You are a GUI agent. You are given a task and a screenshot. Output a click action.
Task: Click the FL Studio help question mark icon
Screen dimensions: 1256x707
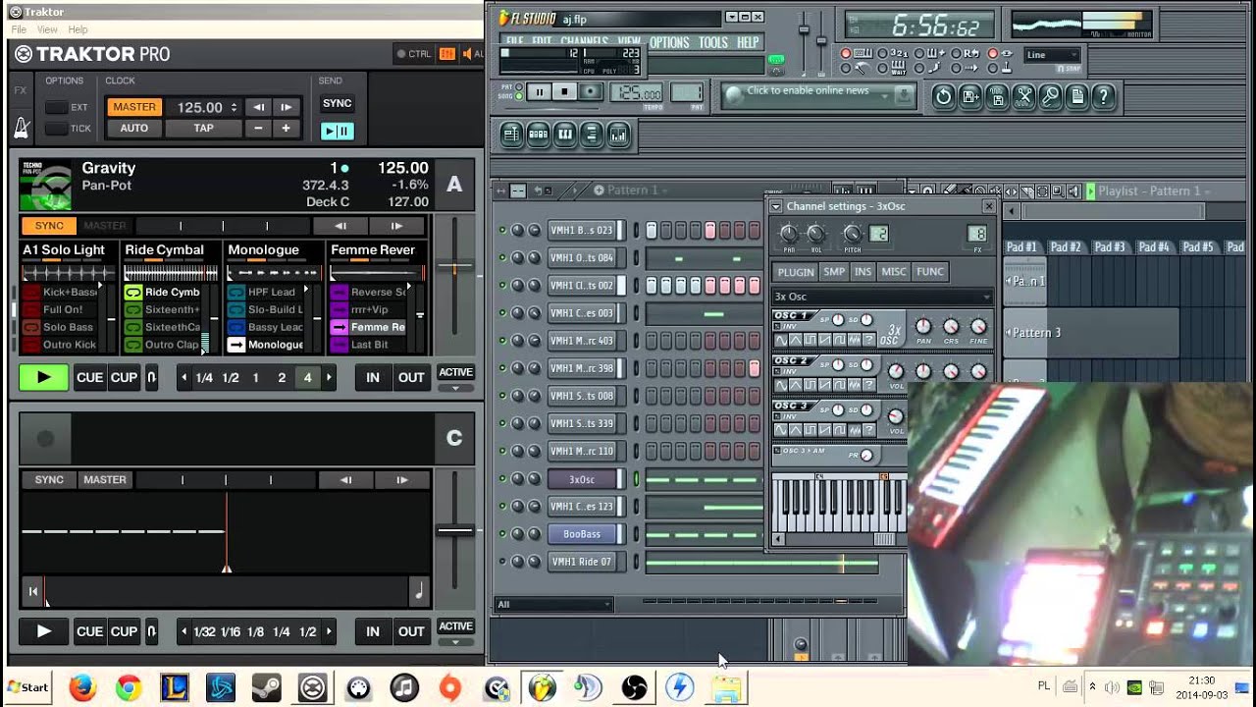(1103, 96)
